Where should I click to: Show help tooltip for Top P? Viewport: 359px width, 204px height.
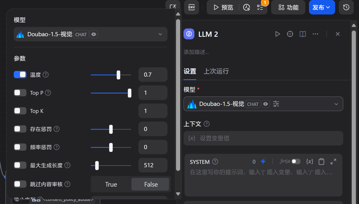tap(48, 93)
